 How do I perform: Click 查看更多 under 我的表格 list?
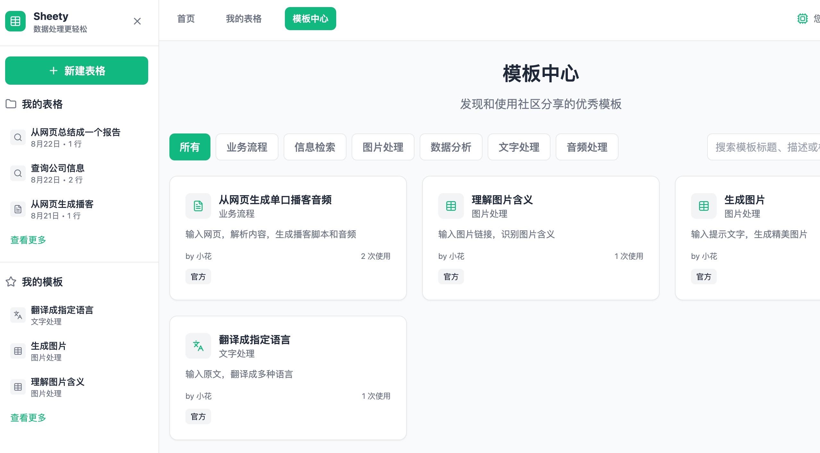[28, 240]
